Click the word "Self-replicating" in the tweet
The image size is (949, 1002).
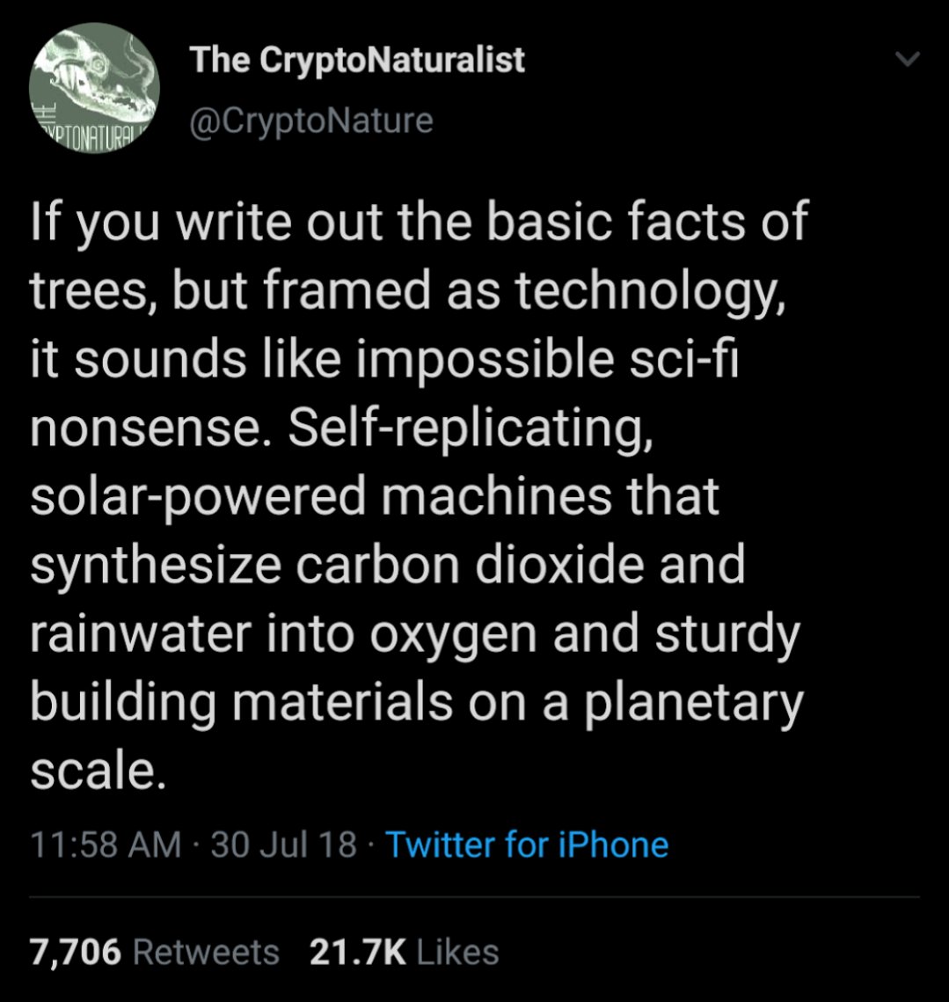coord(471,428)
